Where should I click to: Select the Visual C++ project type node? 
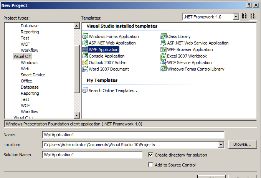point(24,117)
